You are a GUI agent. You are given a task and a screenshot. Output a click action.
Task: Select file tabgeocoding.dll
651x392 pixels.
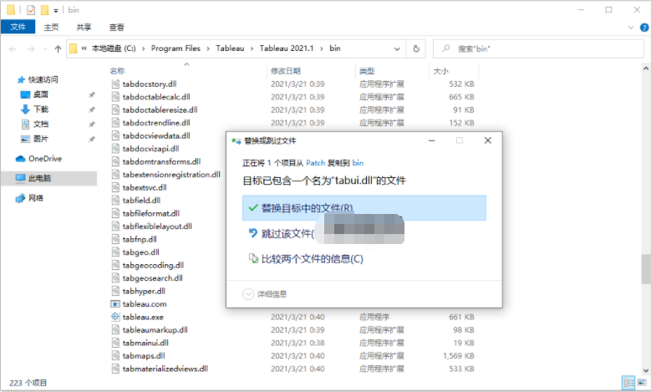pyautogui.click(x=153, y=265)
